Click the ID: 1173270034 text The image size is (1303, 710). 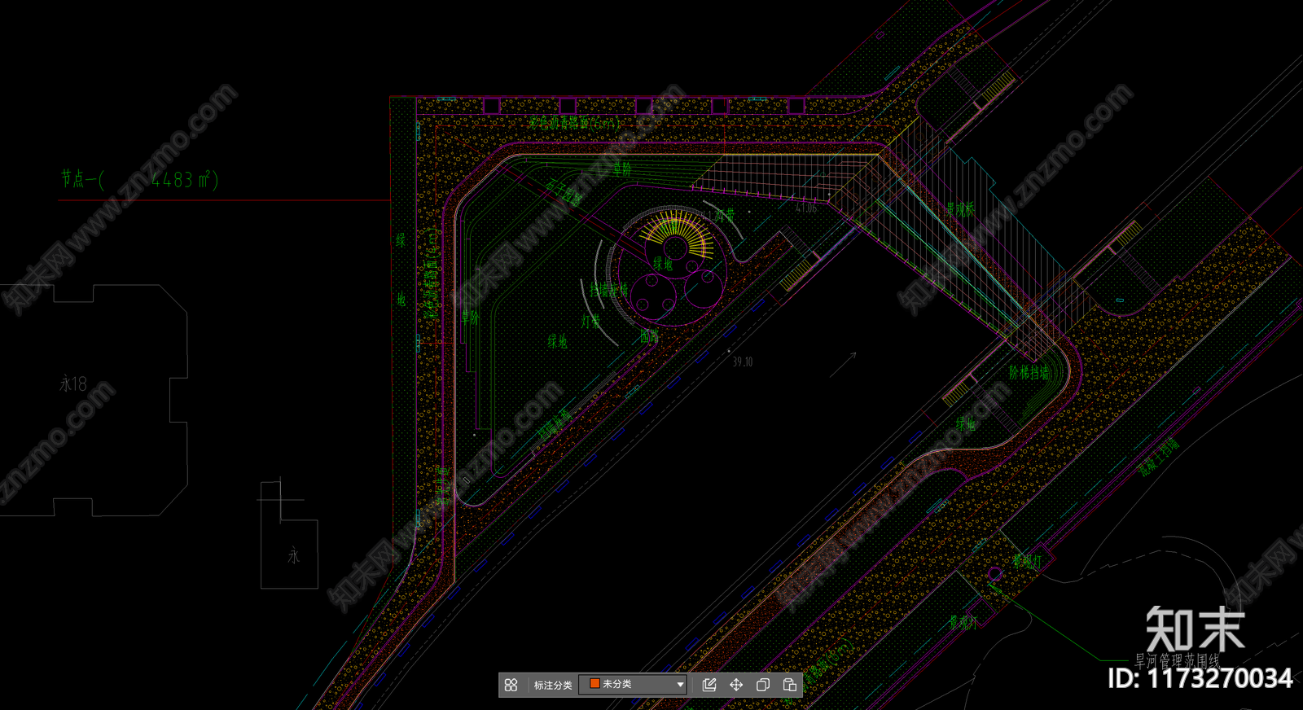(1200, 678)
